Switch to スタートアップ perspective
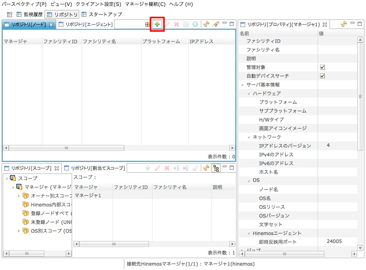366x270 pixels. [102, 15]
